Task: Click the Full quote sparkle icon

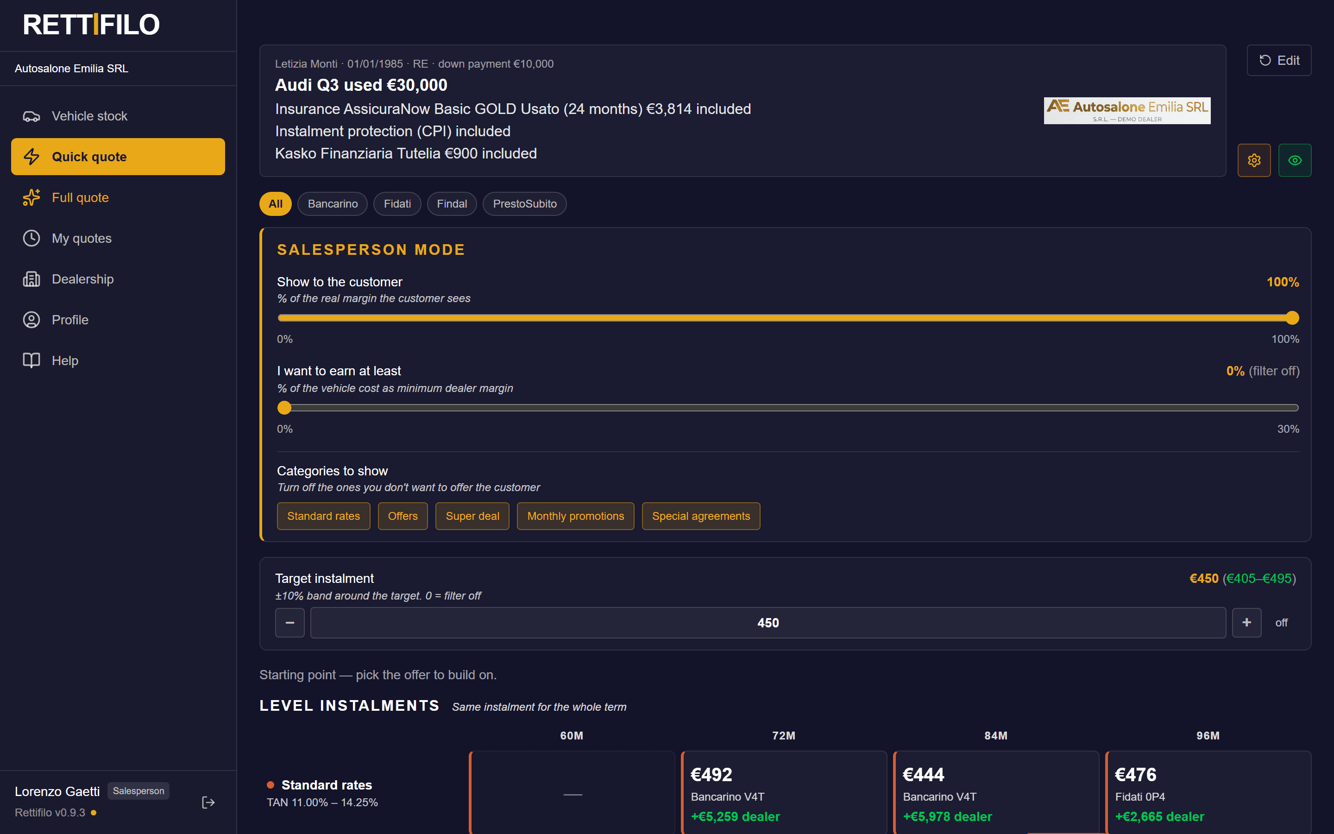Action: point(31,197)
